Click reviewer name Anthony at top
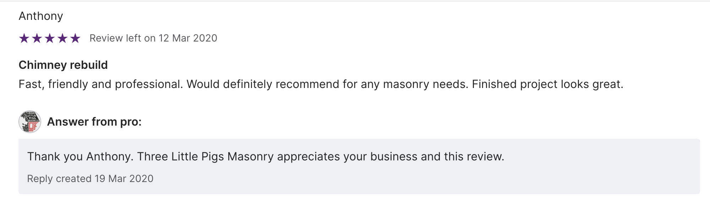Screen dimensions: 710x198 41,16
